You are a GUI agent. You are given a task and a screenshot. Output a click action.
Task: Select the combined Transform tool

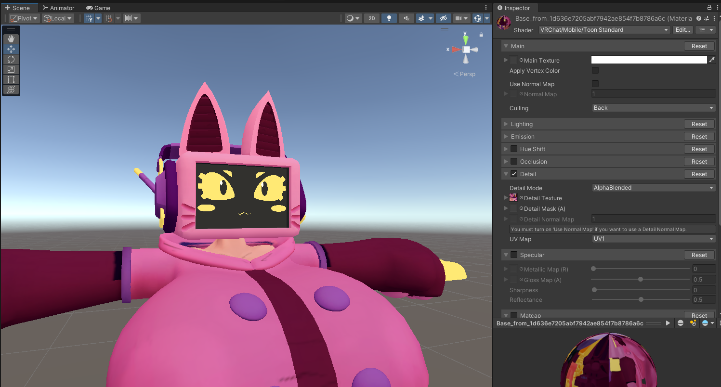pos(11,90)
